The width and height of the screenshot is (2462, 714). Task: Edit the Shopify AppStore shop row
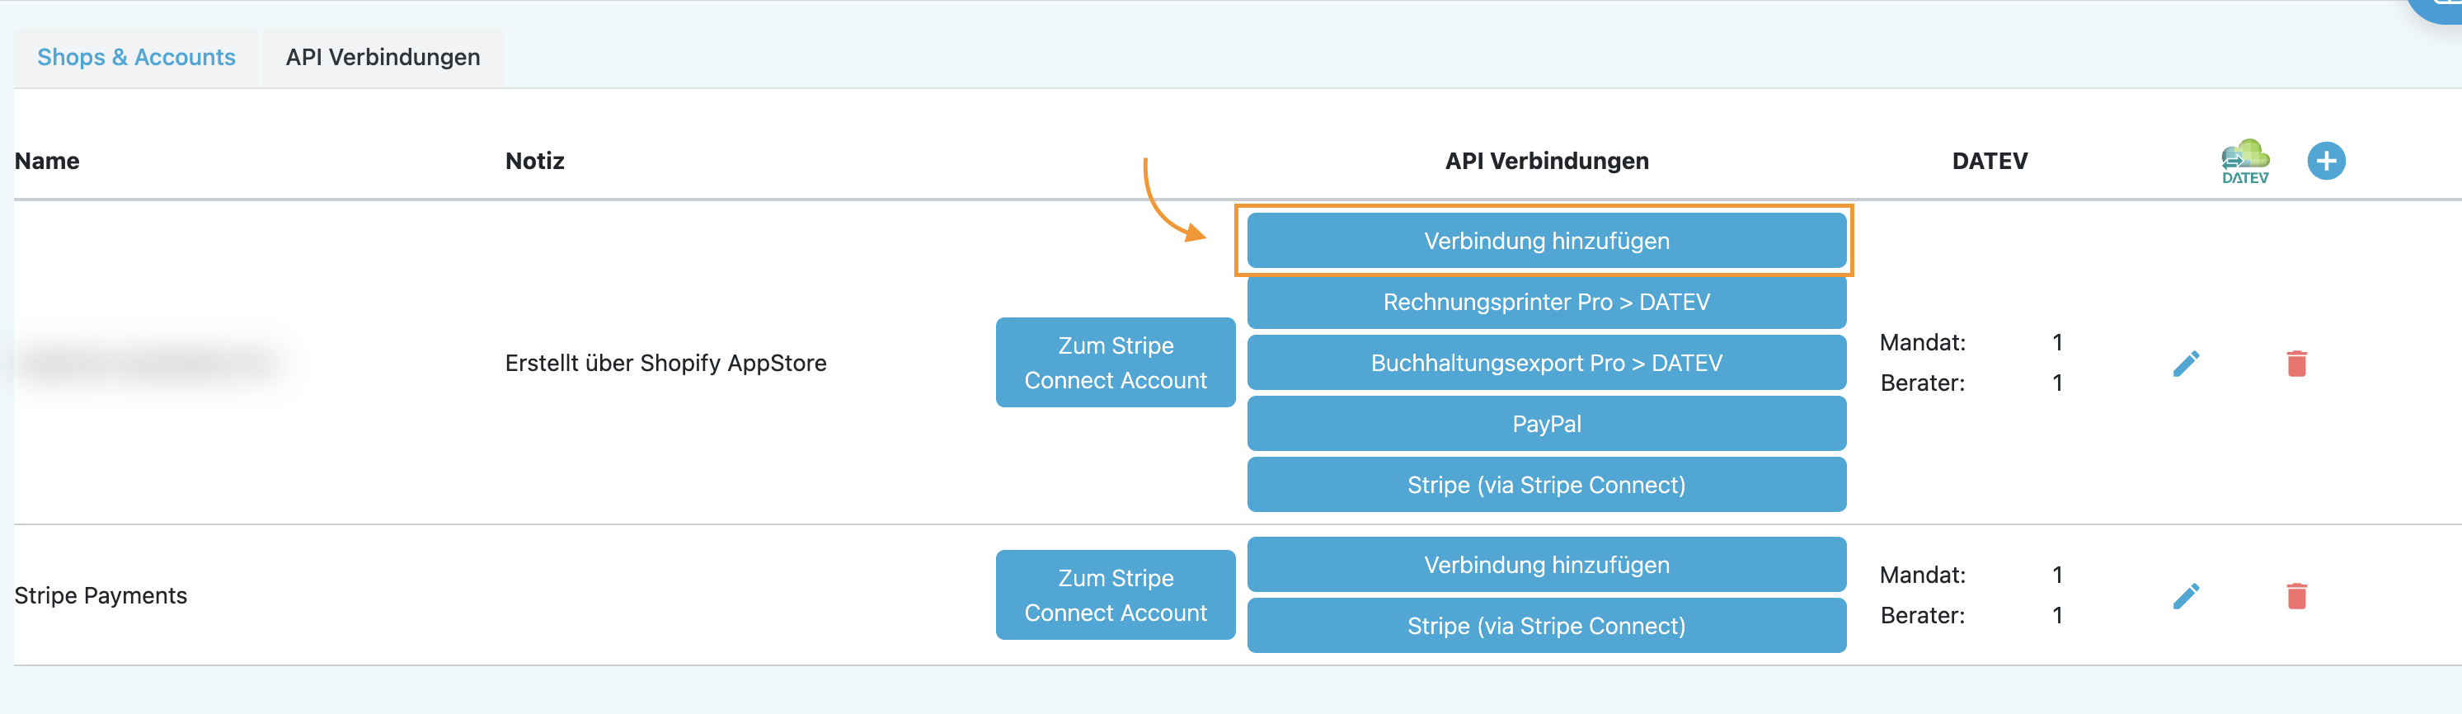tap(2186, 364)
